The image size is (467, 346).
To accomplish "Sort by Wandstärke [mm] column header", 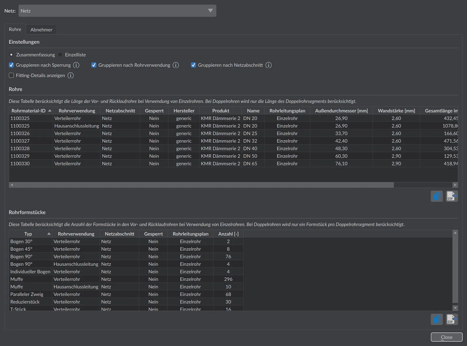I will pyautogui.click(x=396, y=111).
